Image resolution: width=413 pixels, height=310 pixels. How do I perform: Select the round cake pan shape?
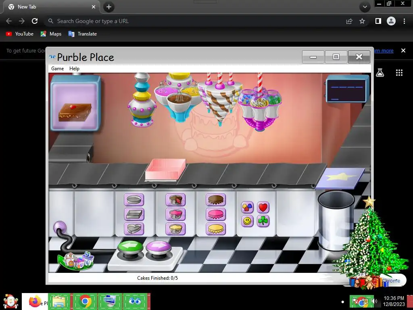(134, 200)
